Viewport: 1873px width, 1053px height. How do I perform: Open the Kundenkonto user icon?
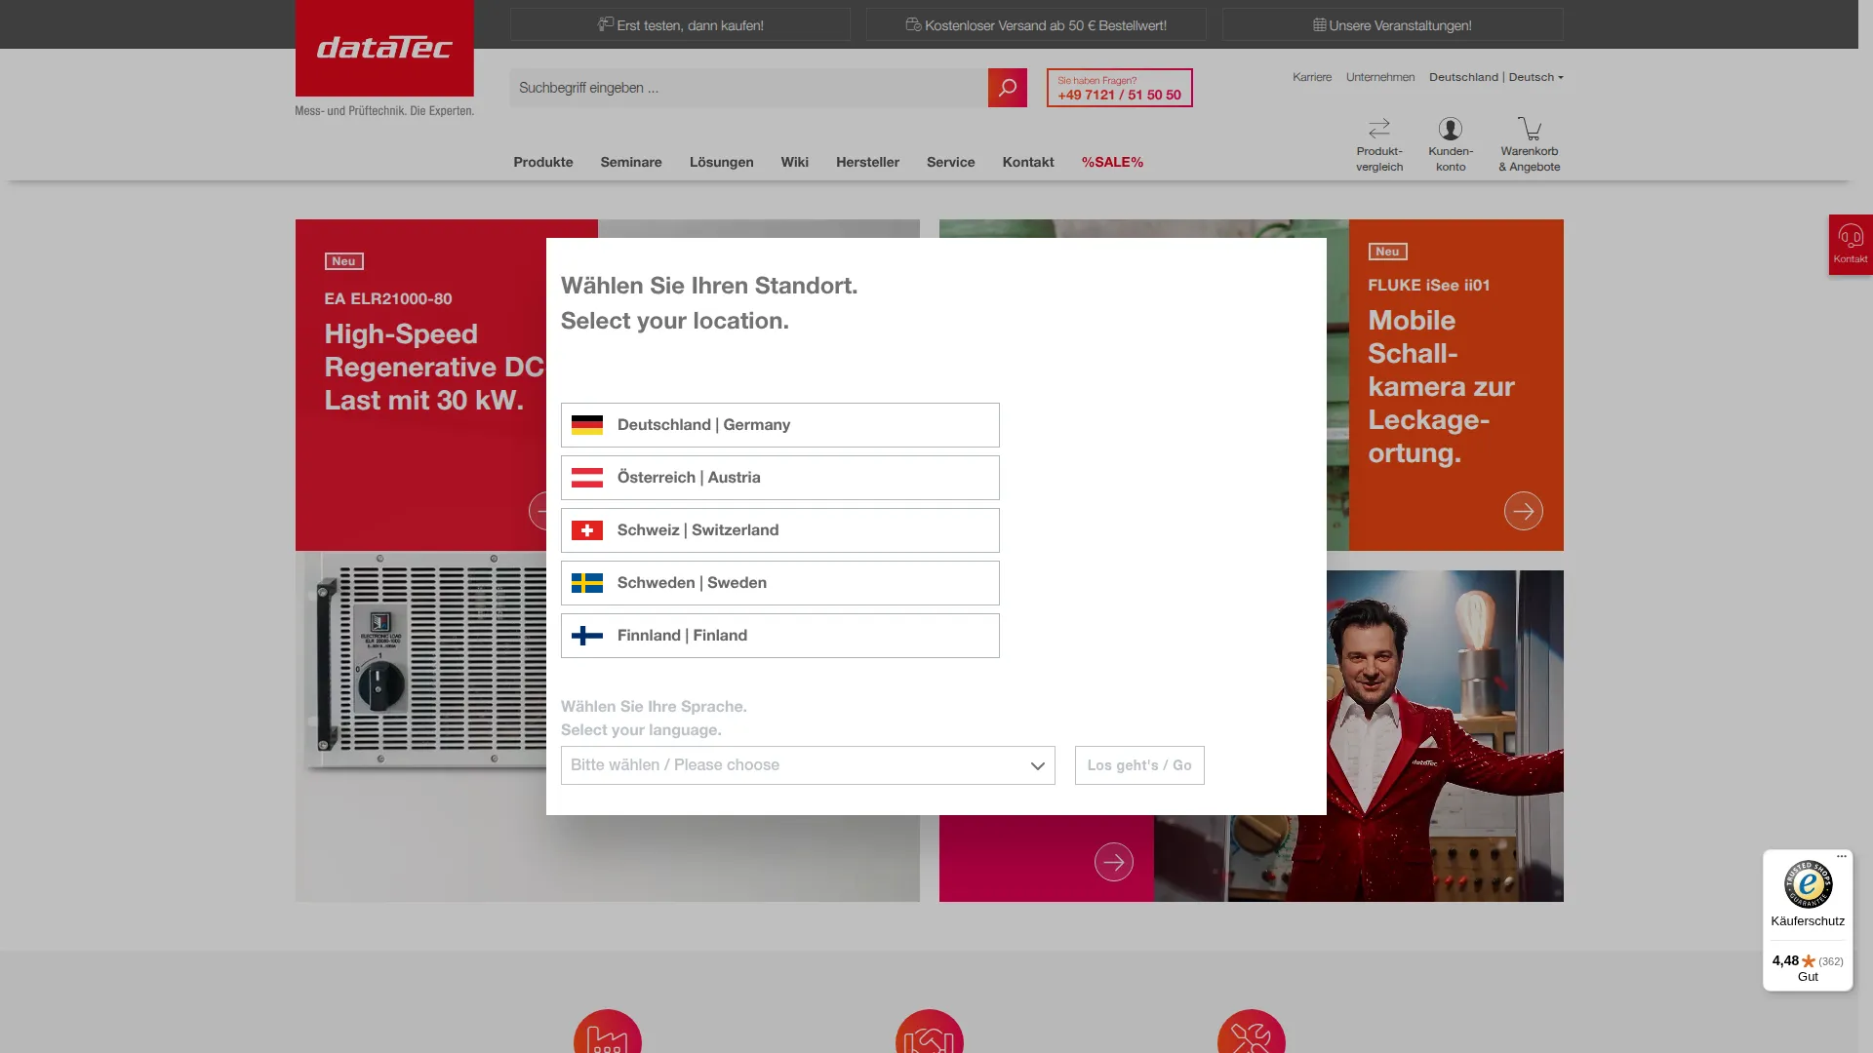point(1451,145)
